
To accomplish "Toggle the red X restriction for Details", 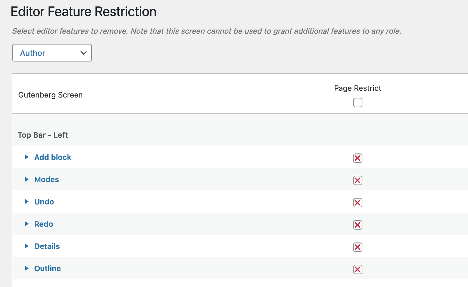I will (x=357, y=247).
